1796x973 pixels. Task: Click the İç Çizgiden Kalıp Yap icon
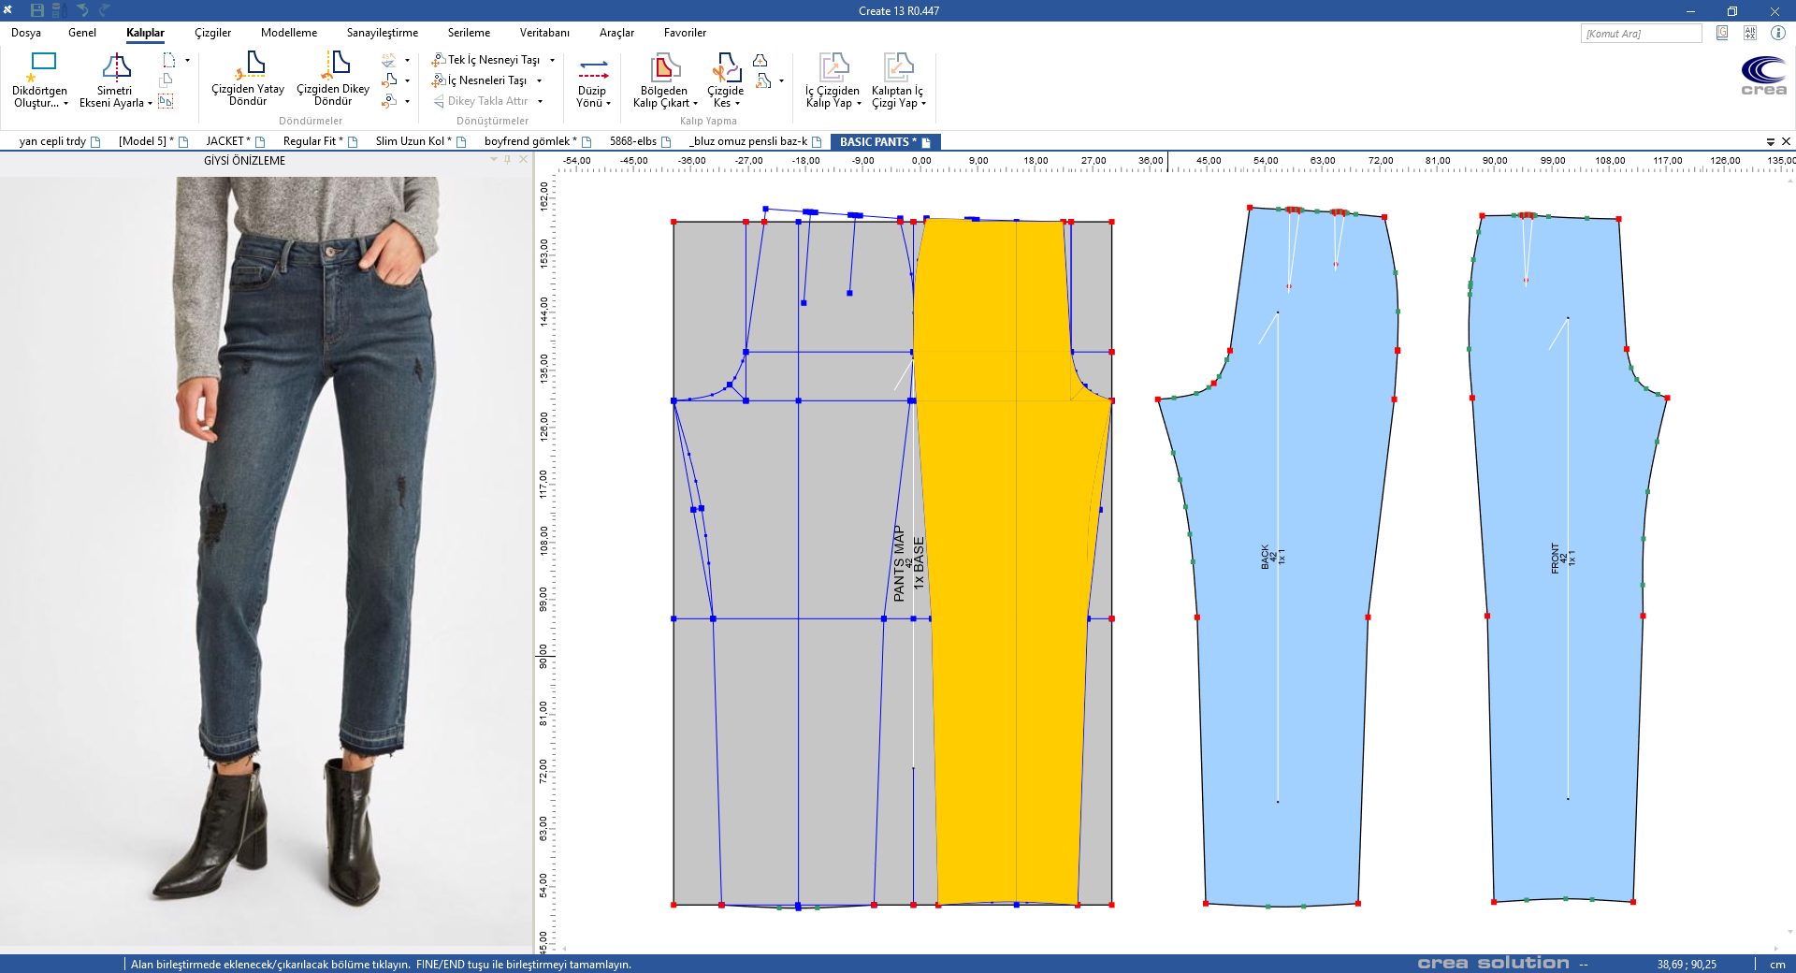pos(833,68)
